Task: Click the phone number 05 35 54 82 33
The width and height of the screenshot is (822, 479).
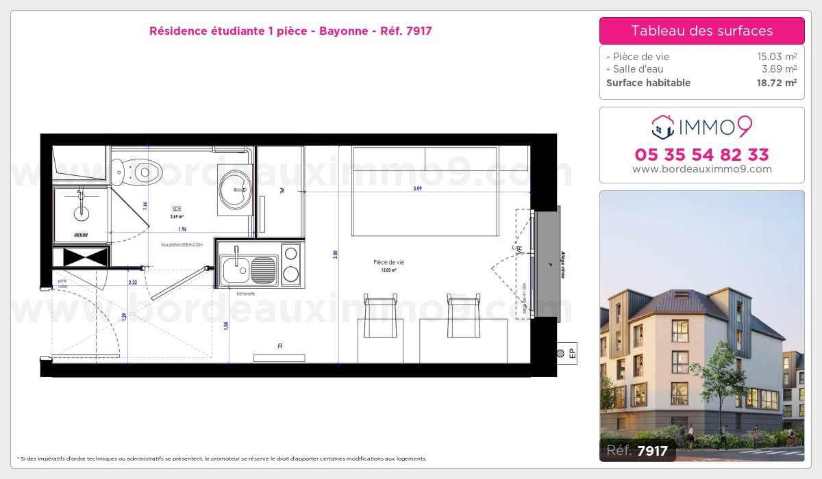Action: click(701, 154)
